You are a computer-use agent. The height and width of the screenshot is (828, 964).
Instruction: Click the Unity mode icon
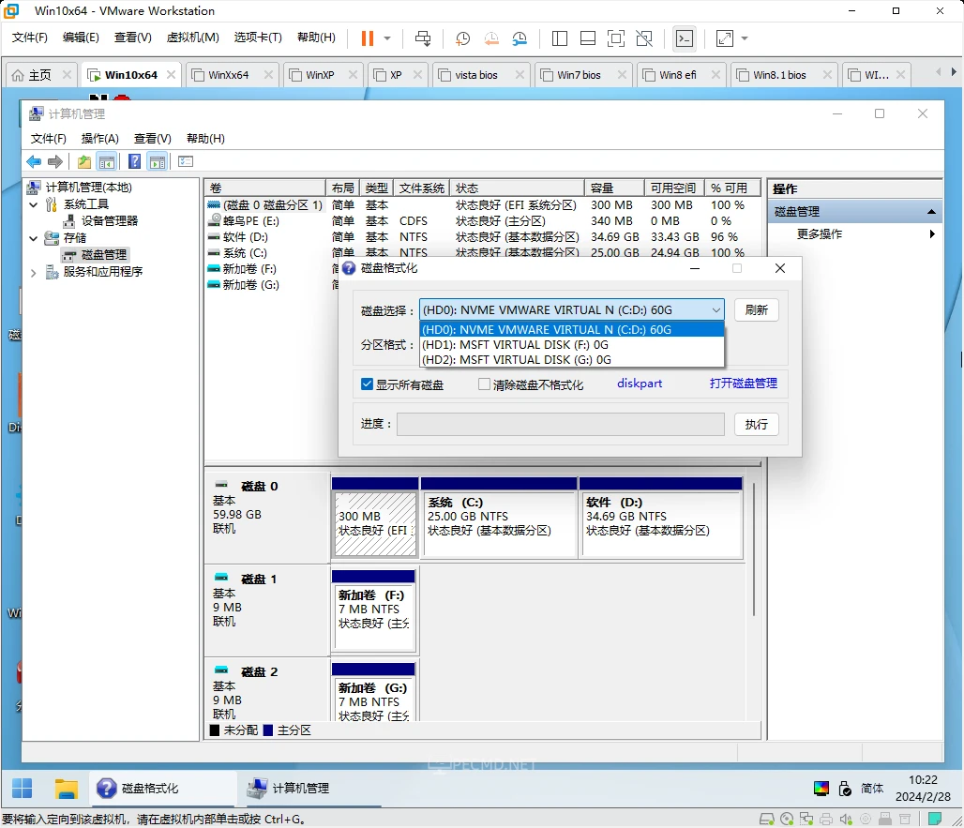pyautogui.click(x=644, y=38)
